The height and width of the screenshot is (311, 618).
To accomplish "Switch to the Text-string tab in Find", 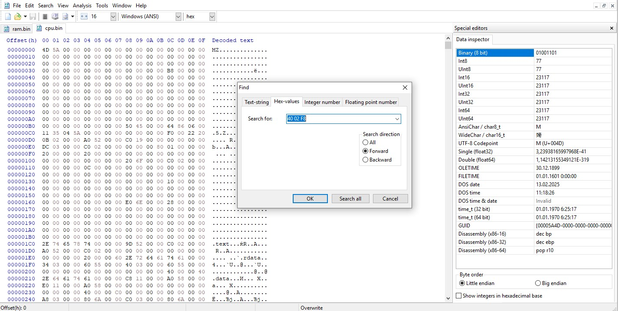I will click(x=257, y=102).
